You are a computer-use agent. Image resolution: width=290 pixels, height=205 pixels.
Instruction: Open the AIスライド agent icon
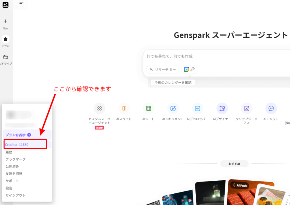(x=124, y=108)
